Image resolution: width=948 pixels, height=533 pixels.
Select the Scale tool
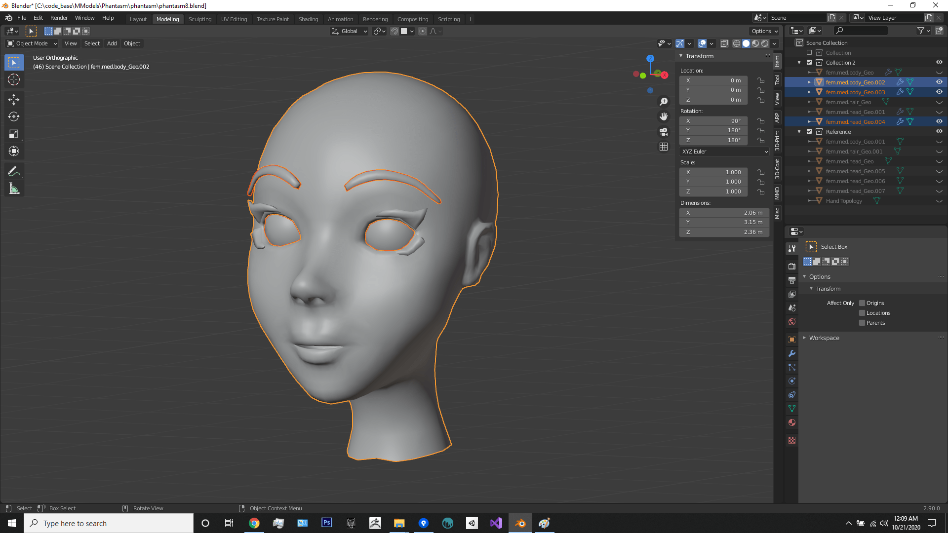(14, 134)
